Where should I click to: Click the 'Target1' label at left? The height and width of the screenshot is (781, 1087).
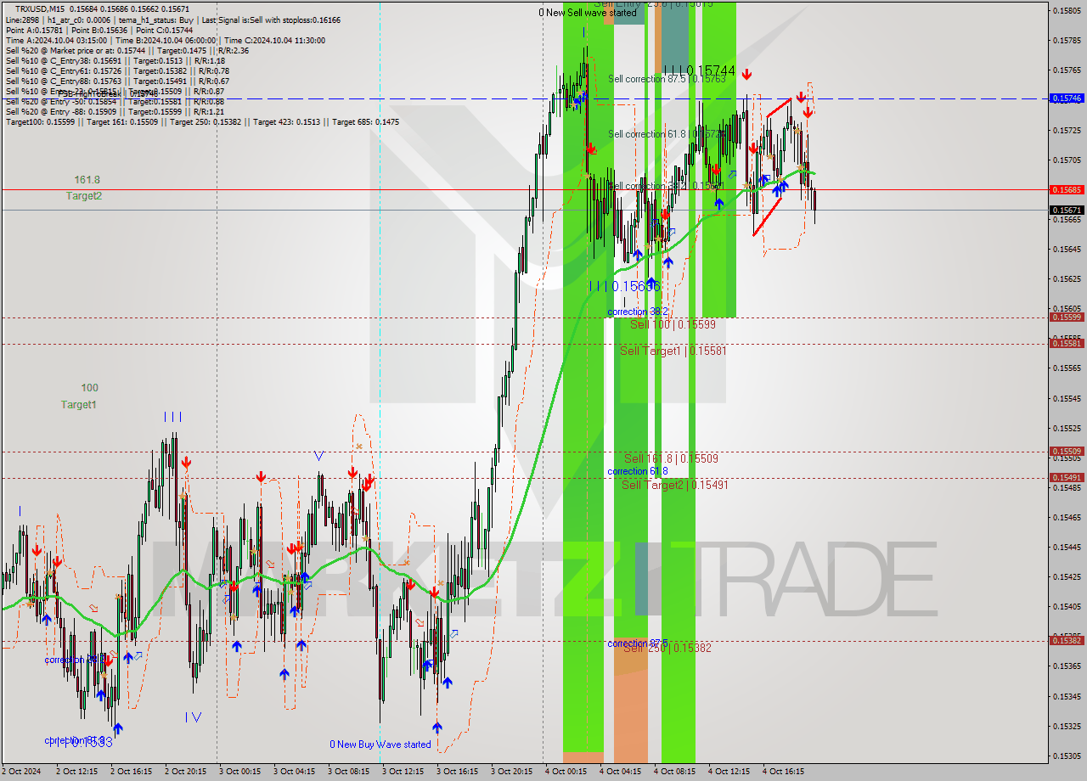(x=78, y=405)
